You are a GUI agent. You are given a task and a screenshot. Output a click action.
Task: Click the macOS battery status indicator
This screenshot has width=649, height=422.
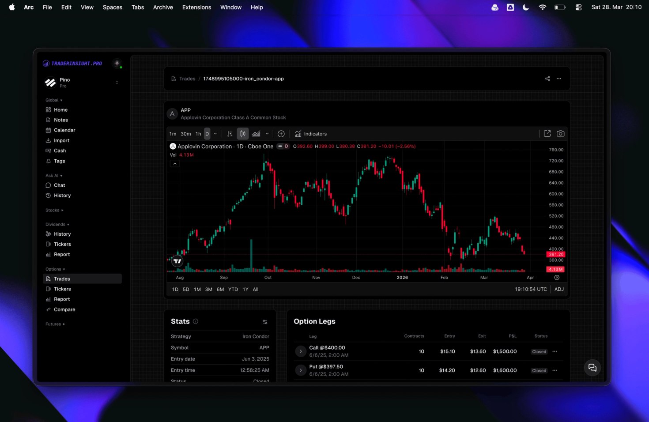tap(560, 7)
